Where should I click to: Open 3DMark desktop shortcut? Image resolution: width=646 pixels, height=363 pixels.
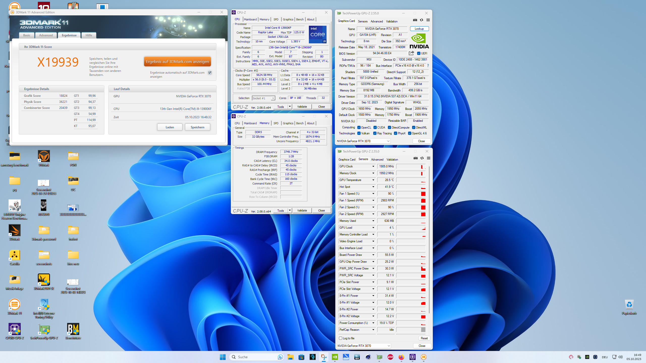(15, 232)
